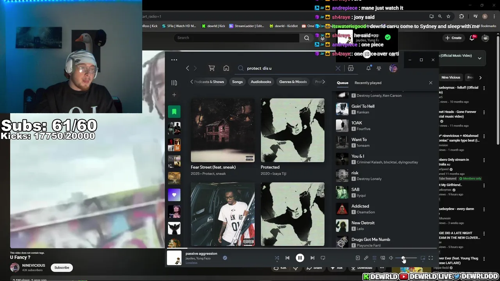Filter results by Podcasts & Shows
The height and width of the screenshot is (281, 500).
[x=209, y=82]
